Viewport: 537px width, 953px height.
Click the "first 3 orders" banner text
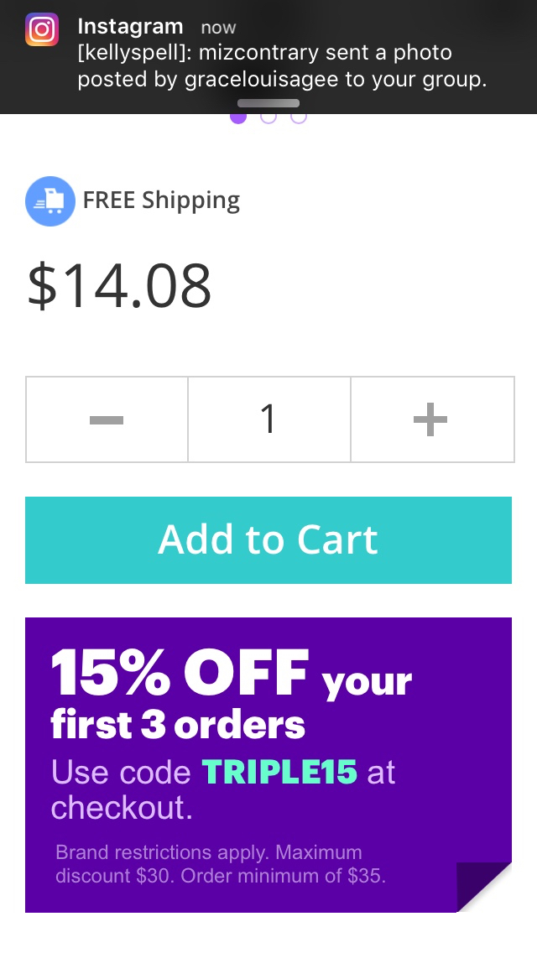(178, 725)
